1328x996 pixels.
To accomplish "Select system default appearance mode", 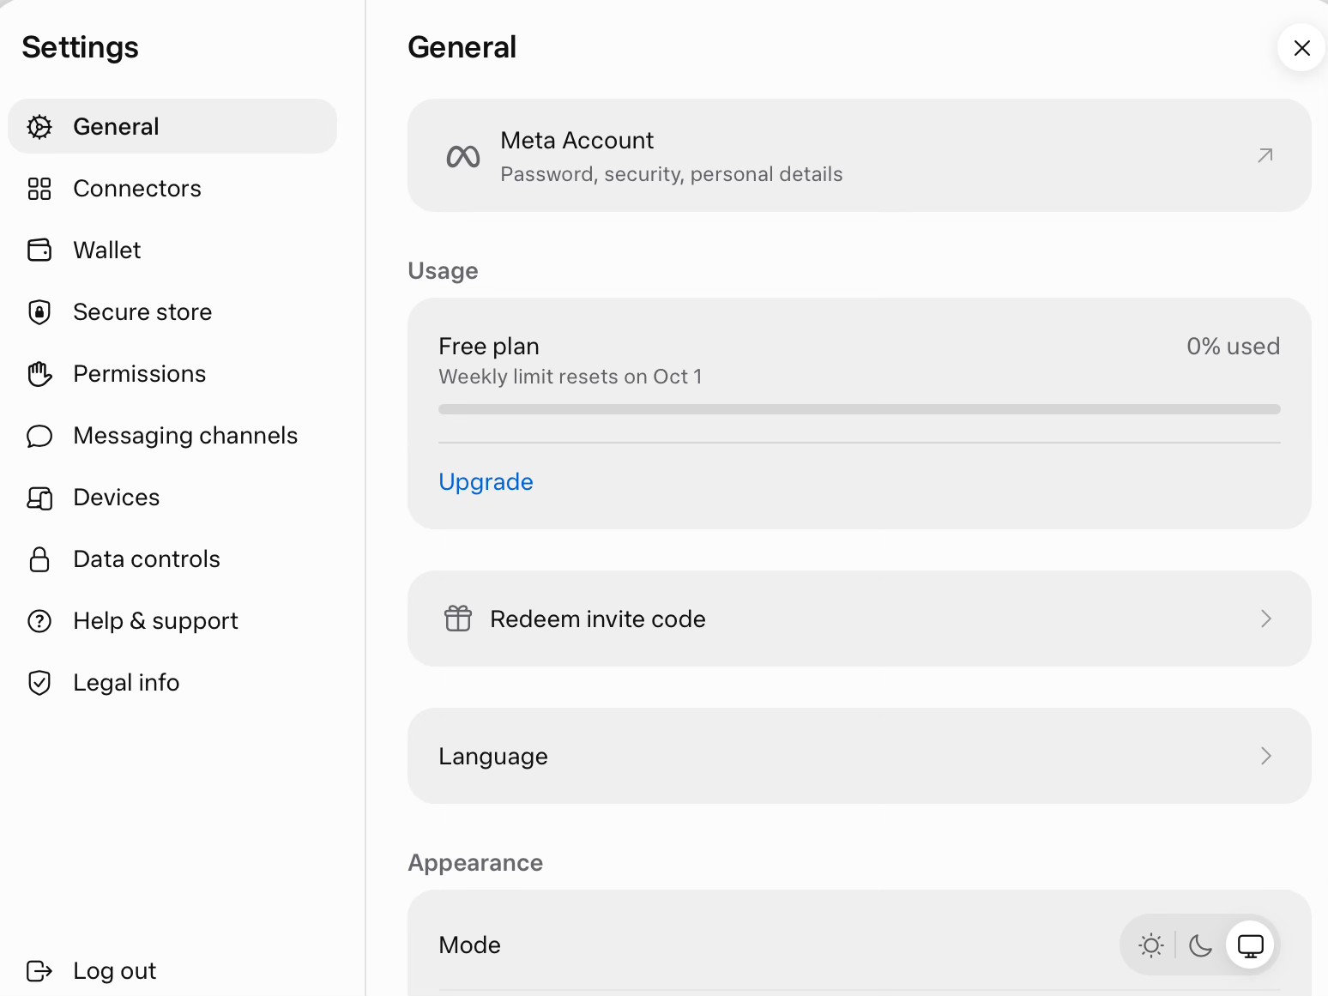I will (1251, 945).
